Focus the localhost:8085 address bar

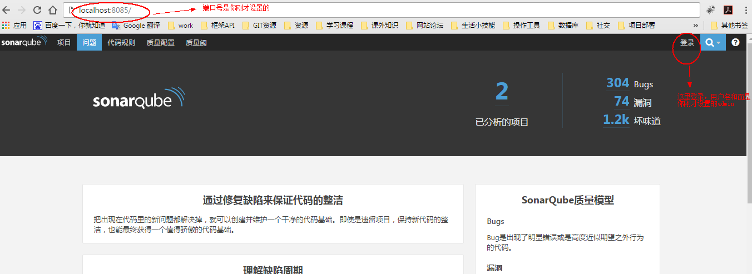(382, 10)
